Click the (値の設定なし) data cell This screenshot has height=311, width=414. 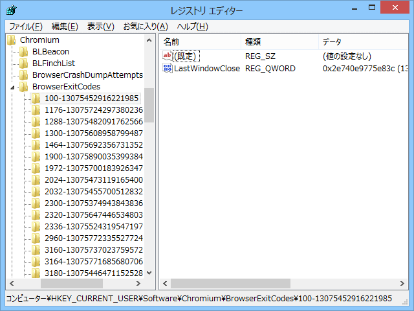pos(347,56)
